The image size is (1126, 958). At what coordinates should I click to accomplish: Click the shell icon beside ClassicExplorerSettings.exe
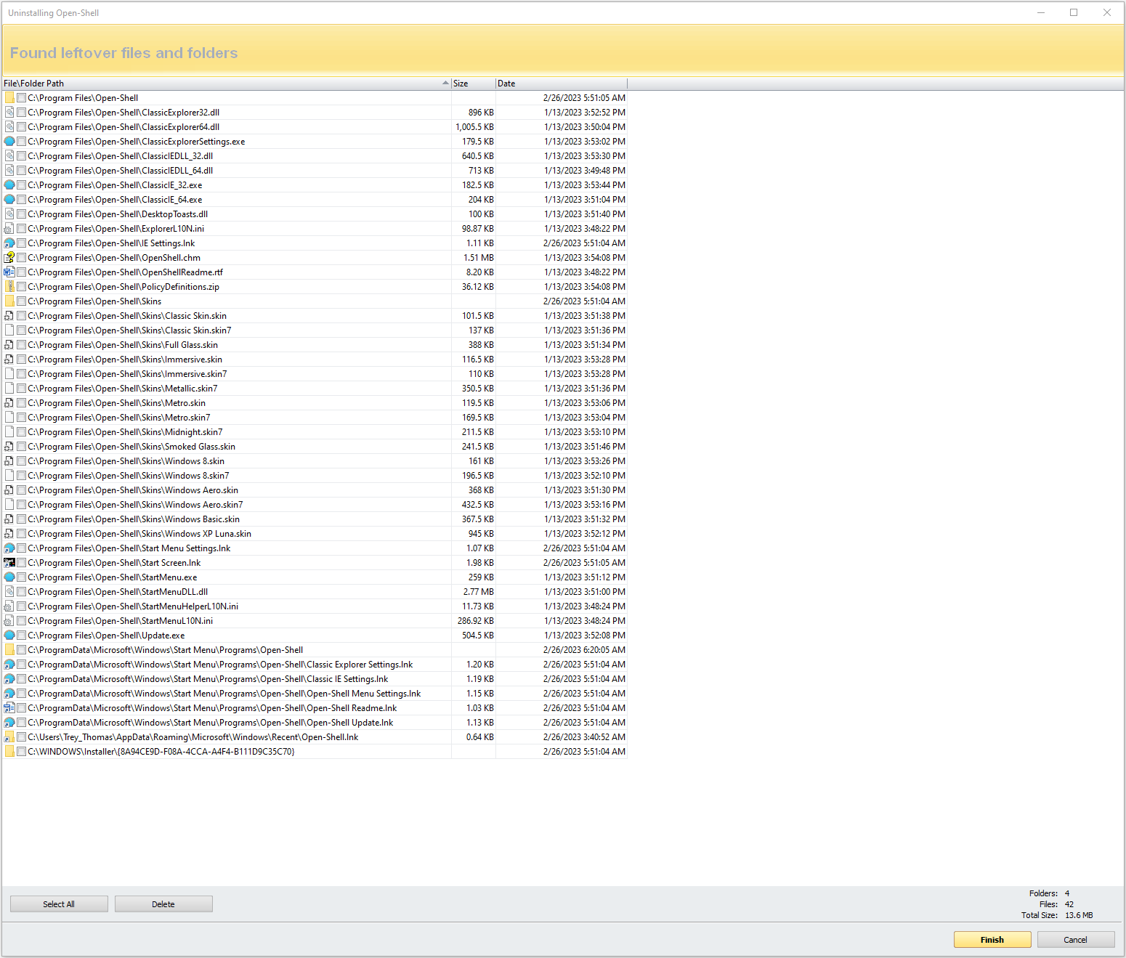click(9, 142)
